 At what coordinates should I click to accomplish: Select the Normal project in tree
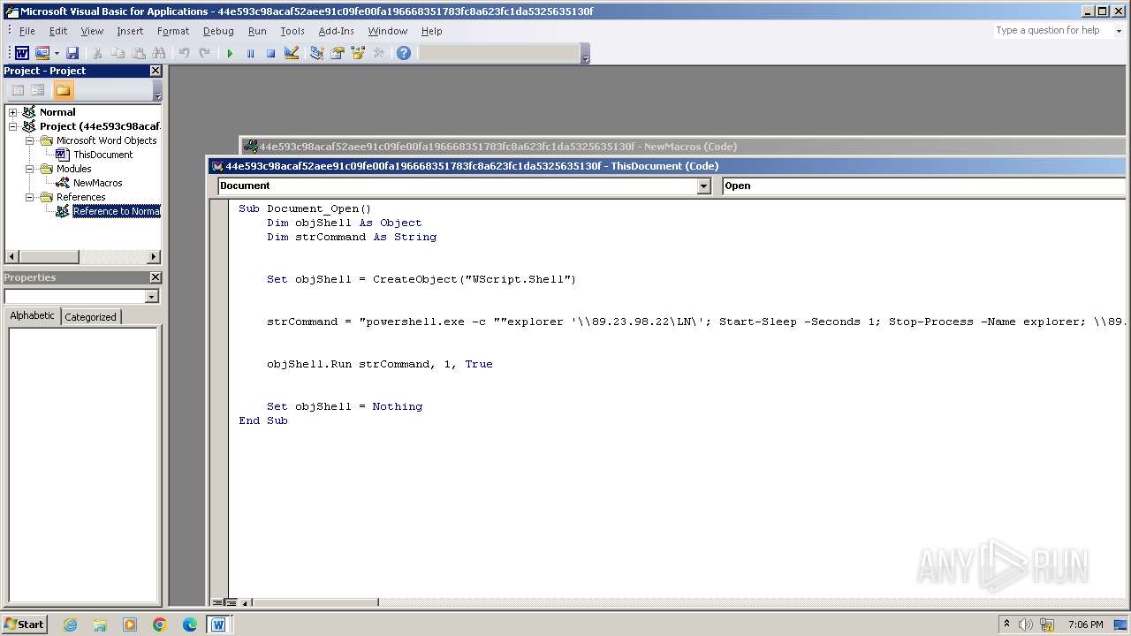[x=57, y=112]
